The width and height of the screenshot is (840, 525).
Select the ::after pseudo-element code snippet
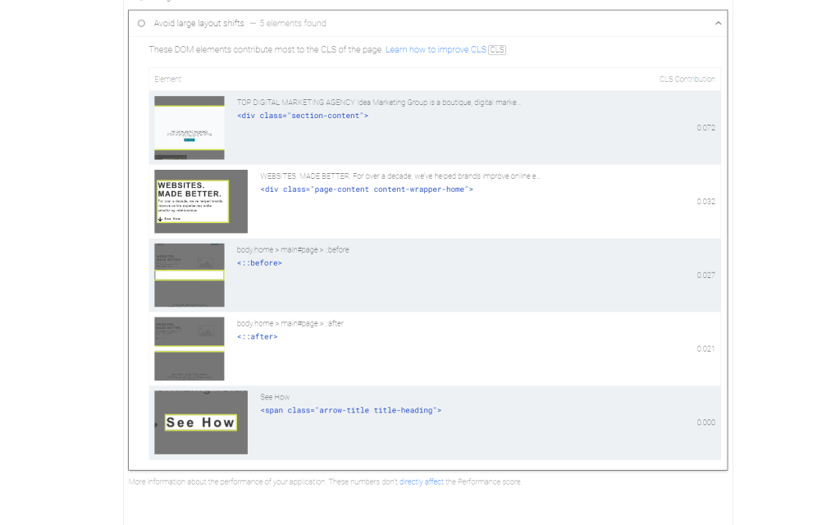coord(259,336)
